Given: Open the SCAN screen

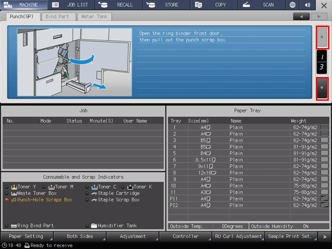Looking at the screenshot, I should [x=261, y=4].
